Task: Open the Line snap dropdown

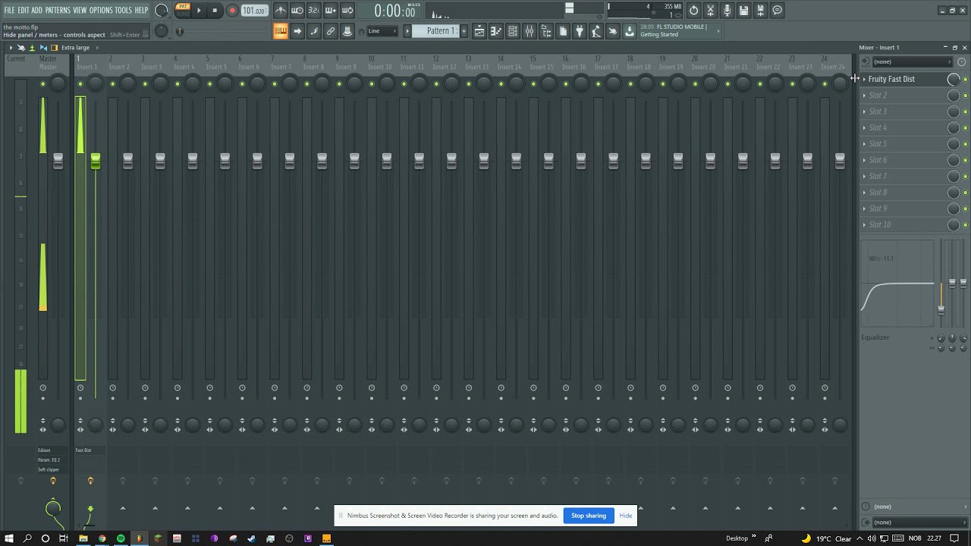Action: click(382, 31)
